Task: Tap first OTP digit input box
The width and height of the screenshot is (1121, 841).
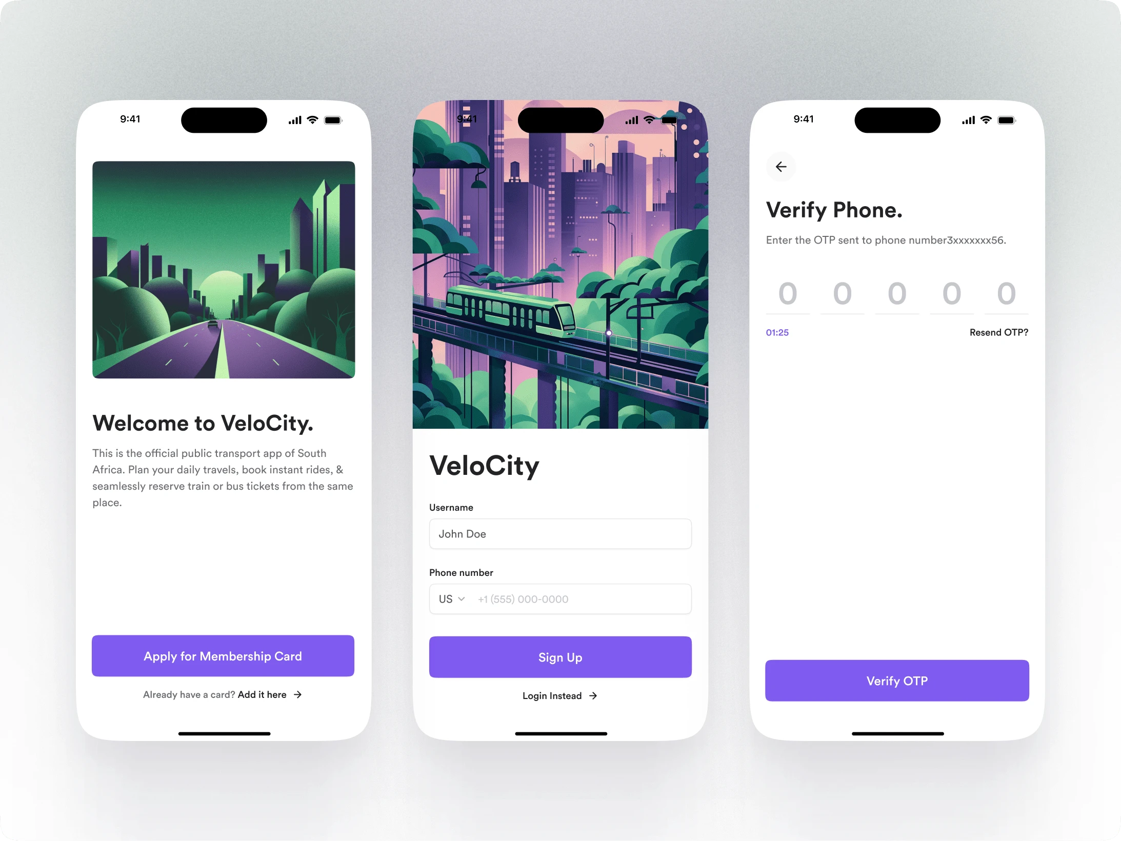Action: point(788,292)
